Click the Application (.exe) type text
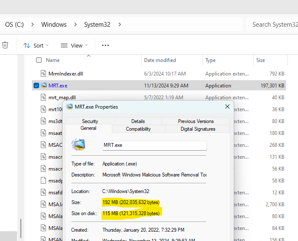 coord(119,164)
